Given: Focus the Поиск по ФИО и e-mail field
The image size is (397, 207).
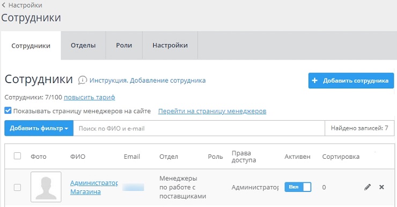Looking at the screenshot, I should (199, 128).
